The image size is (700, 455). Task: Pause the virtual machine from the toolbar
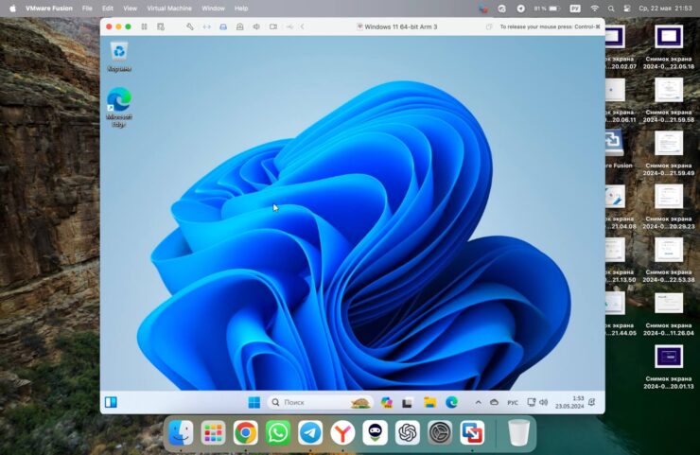tap(144, 26)
